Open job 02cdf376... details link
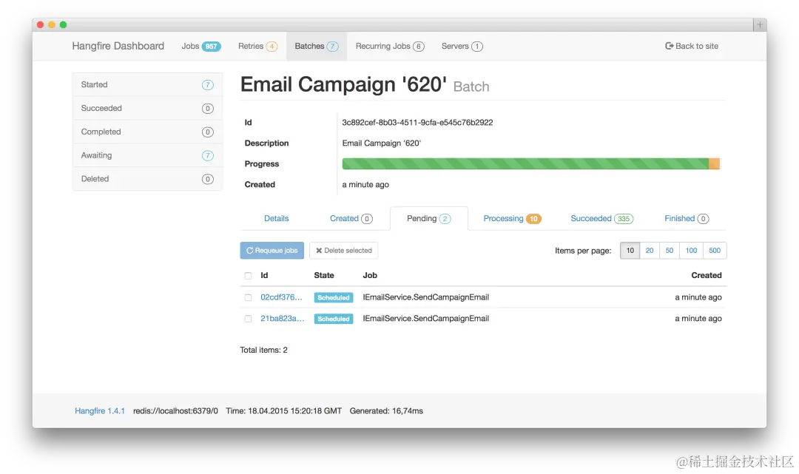 point(281,297)
